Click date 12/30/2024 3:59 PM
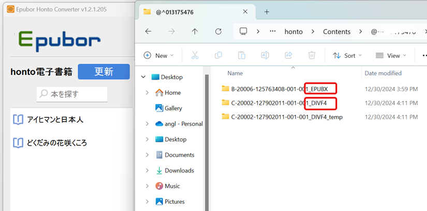The width and height of the screenshot is (427, 211). [391, 89]
